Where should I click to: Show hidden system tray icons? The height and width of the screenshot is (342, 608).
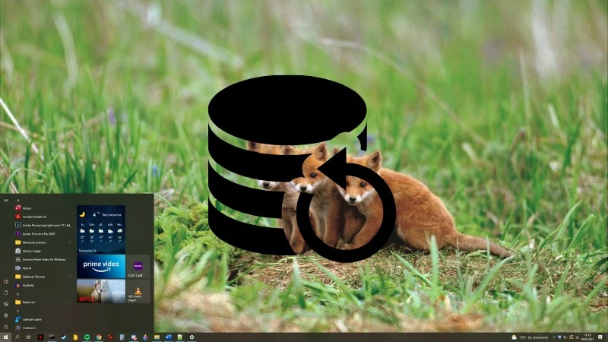click(x=554, y=337)
